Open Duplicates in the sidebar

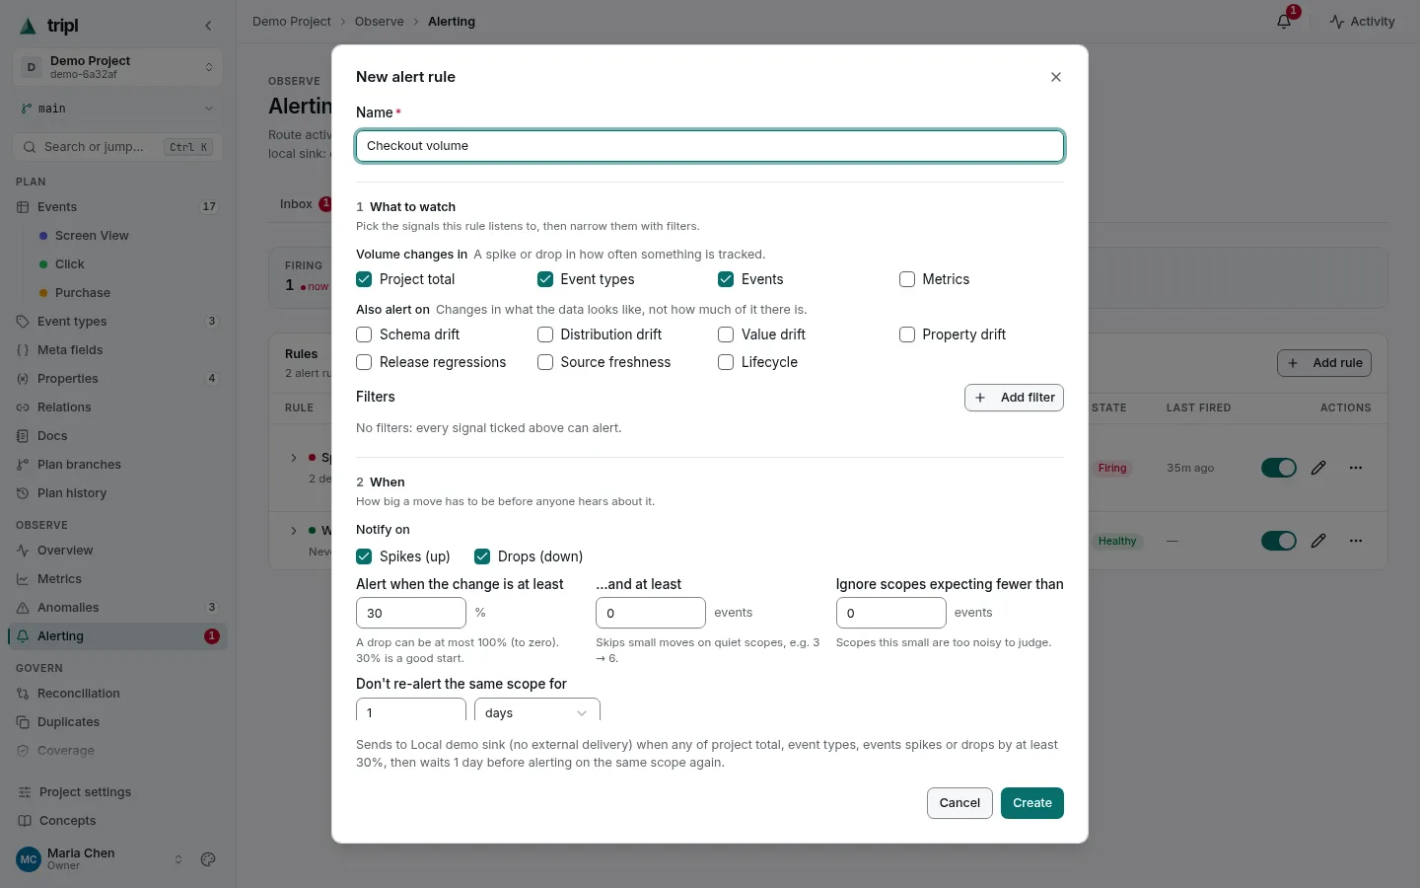[x=117, y=722]
